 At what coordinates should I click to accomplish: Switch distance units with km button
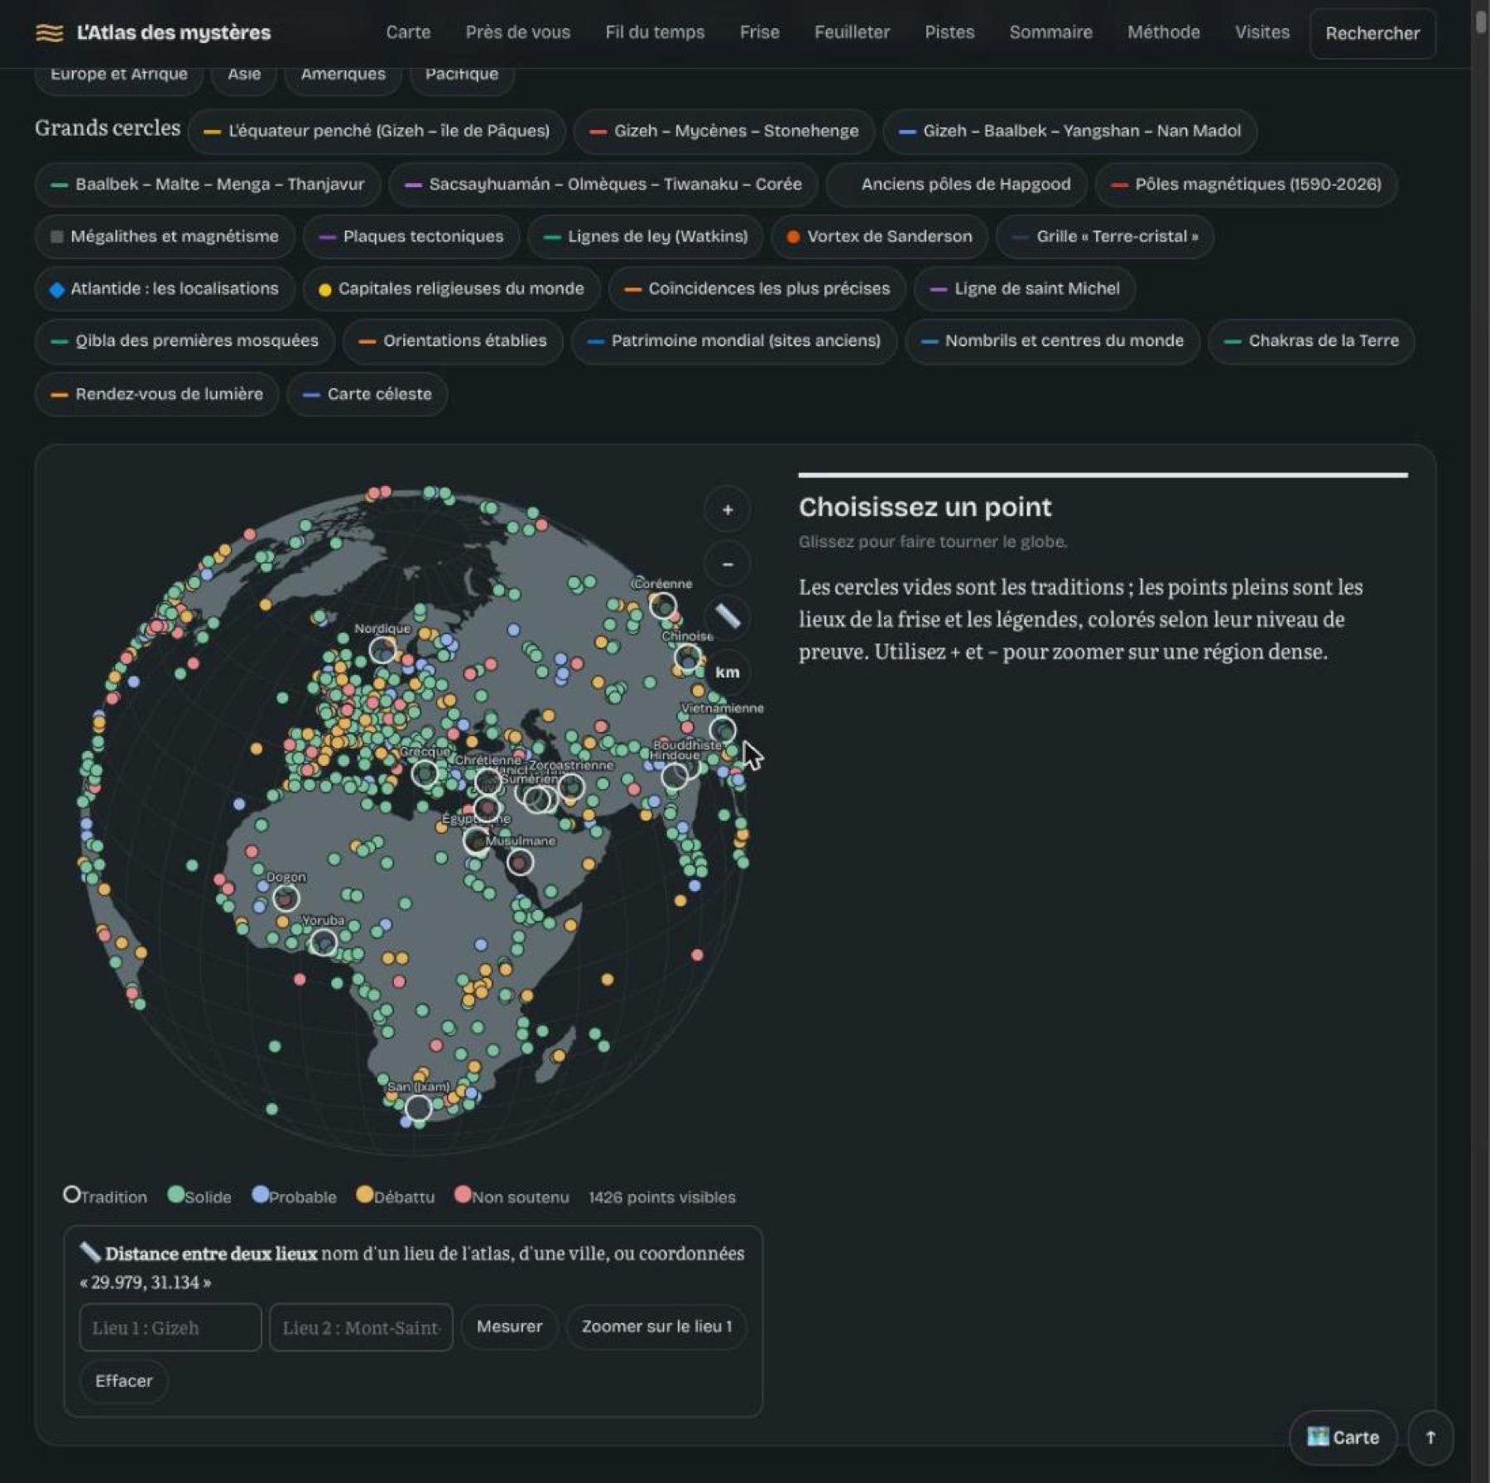(x=728, y=672)
